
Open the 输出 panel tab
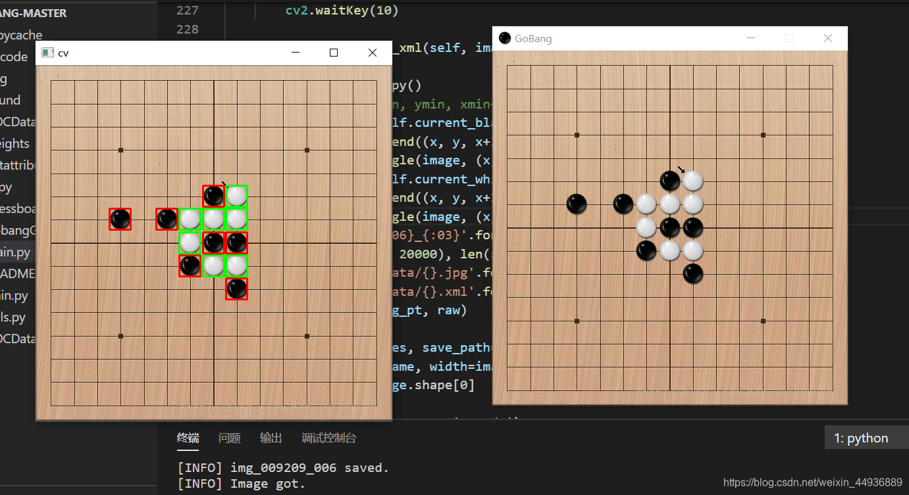pyautogui.click(x=271, y=438)
